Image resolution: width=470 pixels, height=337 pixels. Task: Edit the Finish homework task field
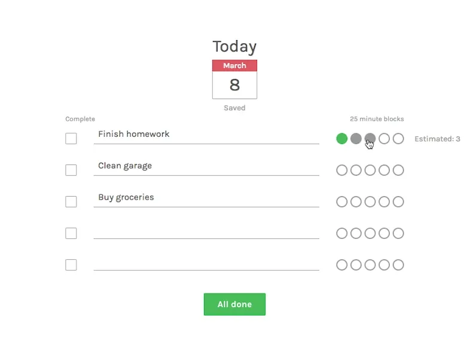[206, 135]
